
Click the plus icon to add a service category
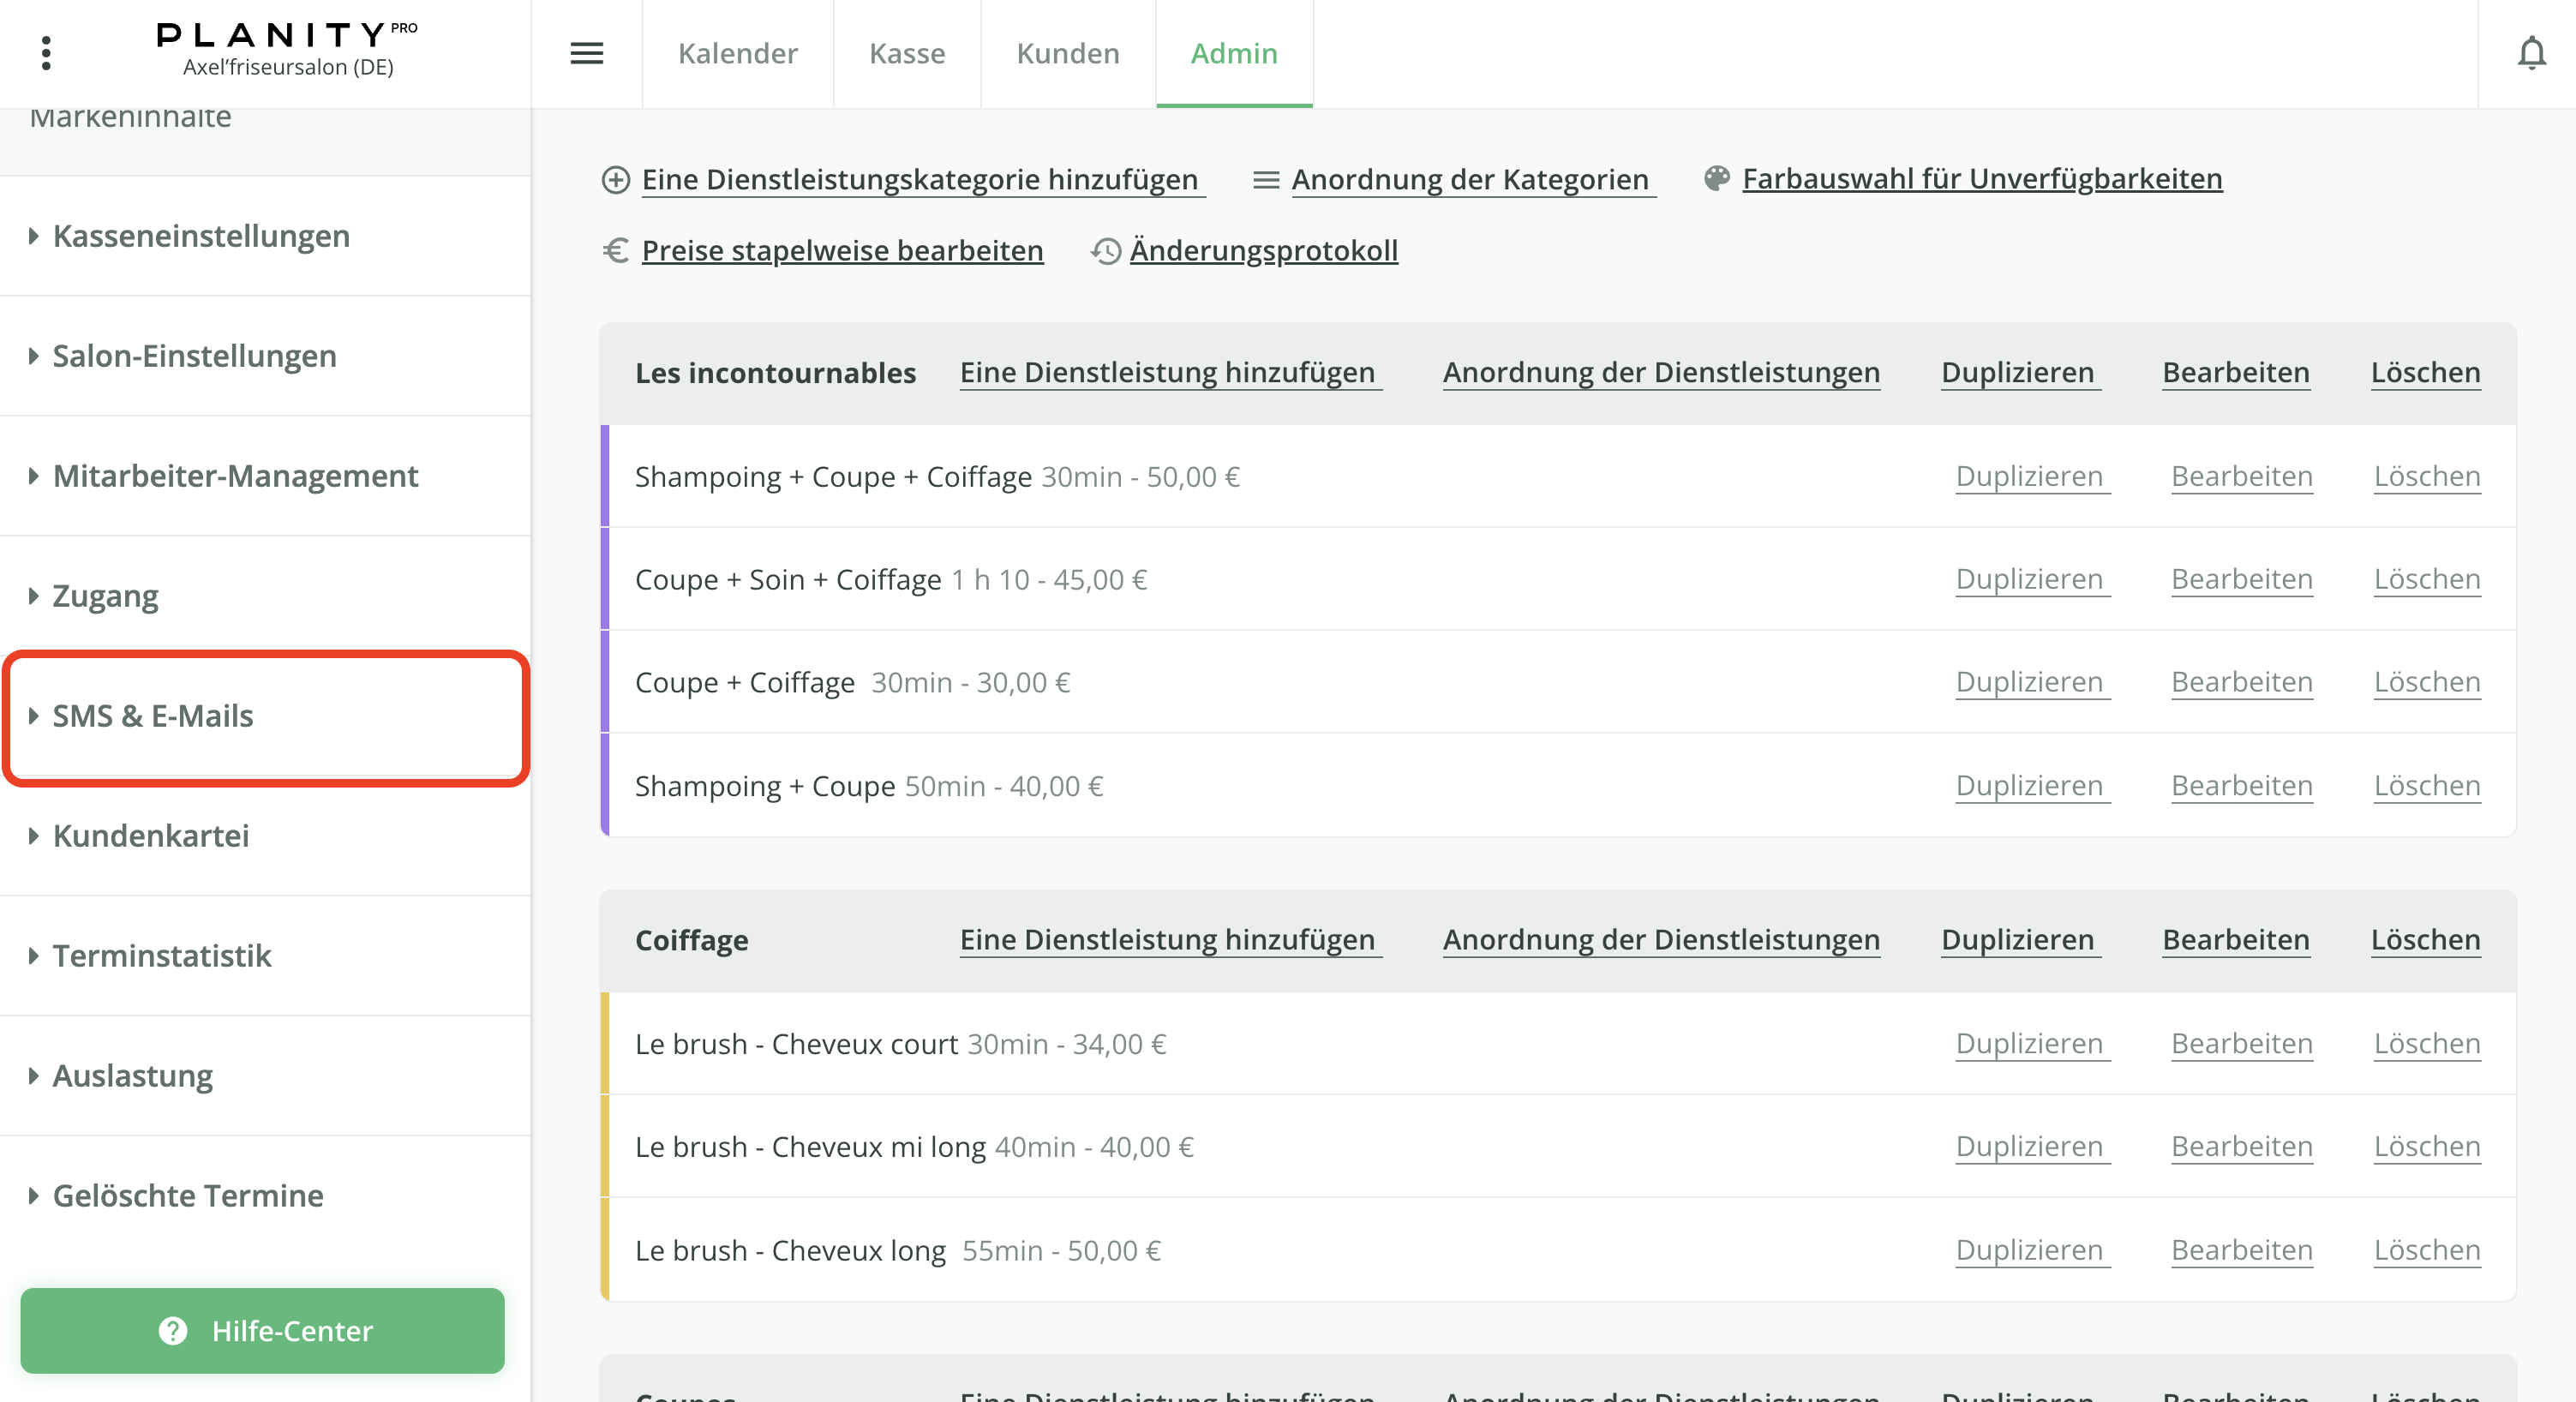[617, 179]
